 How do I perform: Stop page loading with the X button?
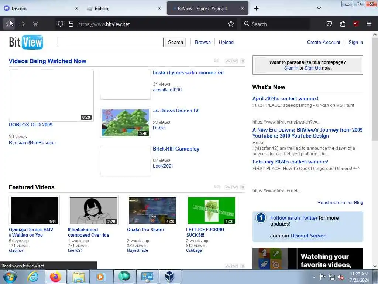click(x=35, y=24)
